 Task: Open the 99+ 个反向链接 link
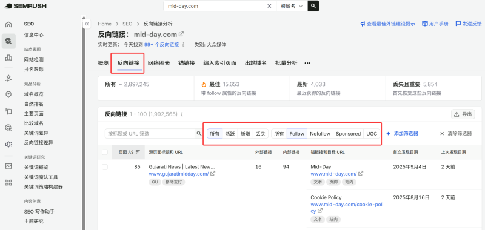click(161, 44)
